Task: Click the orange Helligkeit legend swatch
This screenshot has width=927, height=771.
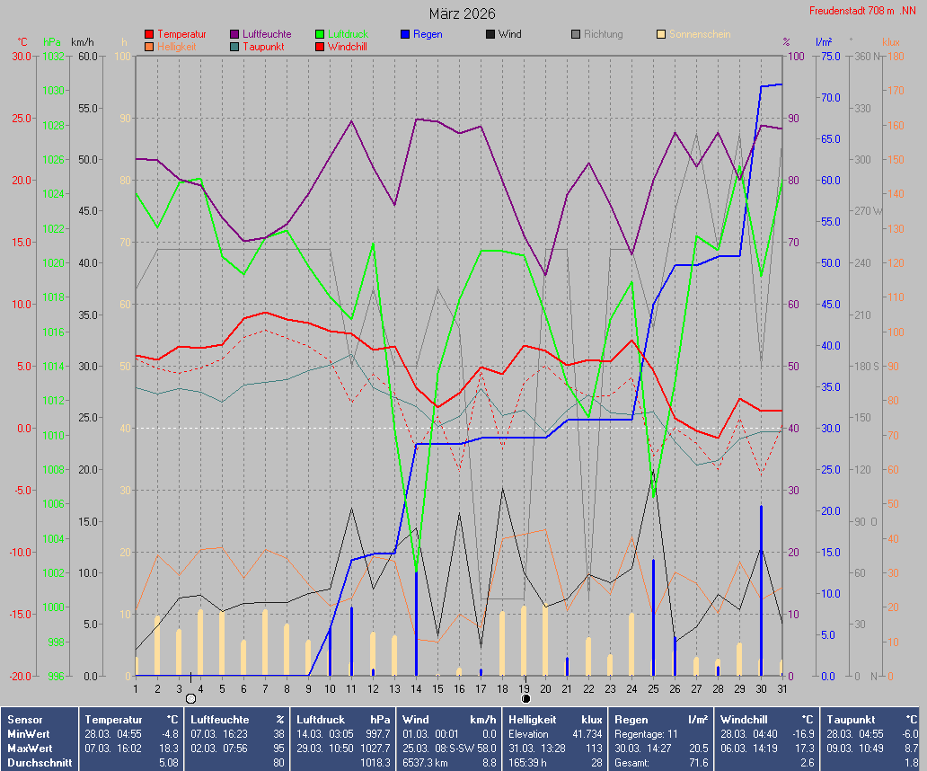Action: point(149,47)
